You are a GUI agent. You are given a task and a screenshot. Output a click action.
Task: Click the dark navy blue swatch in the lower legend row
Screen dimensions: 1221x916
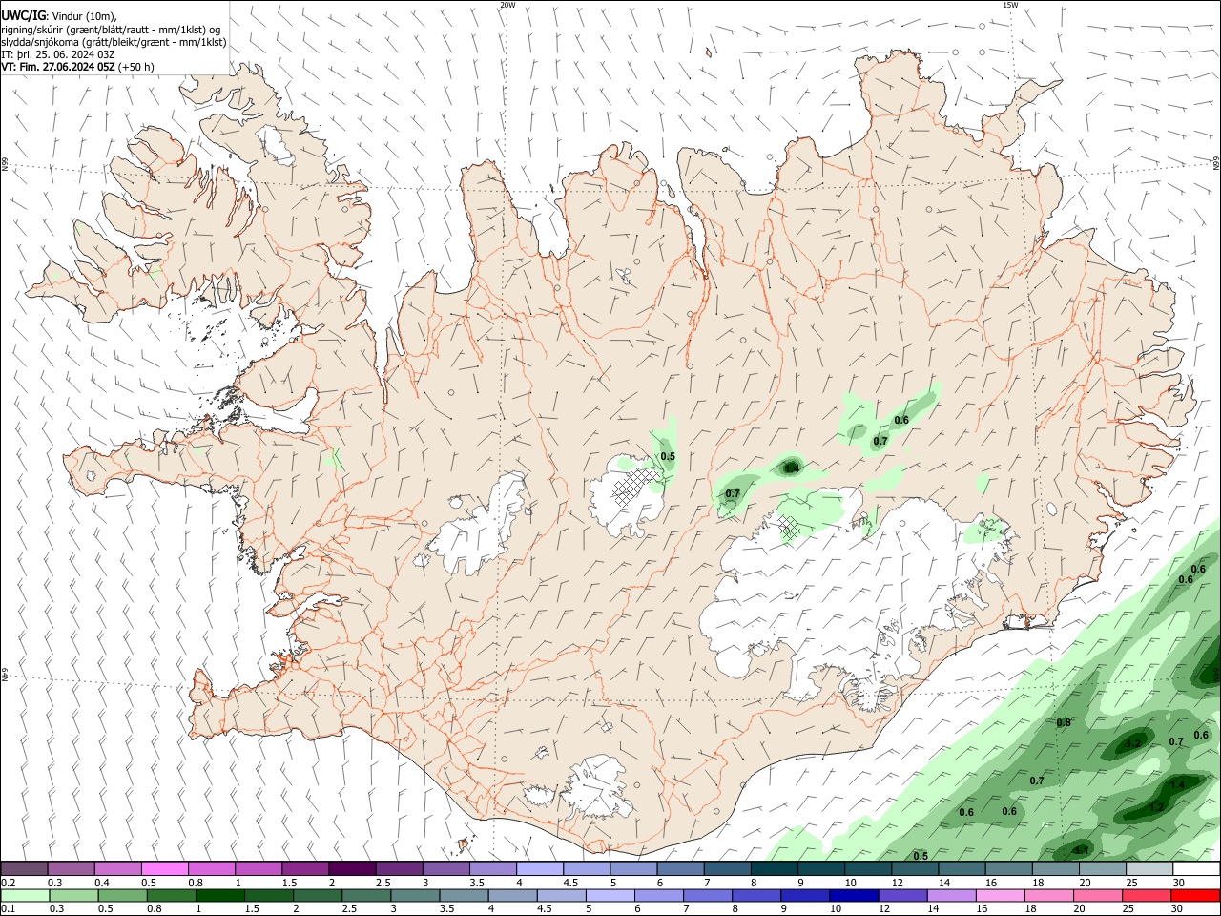point(852,895)
